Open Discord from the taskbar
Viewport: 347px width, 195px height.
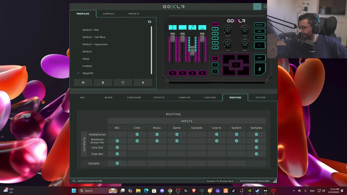pos(162,191)
